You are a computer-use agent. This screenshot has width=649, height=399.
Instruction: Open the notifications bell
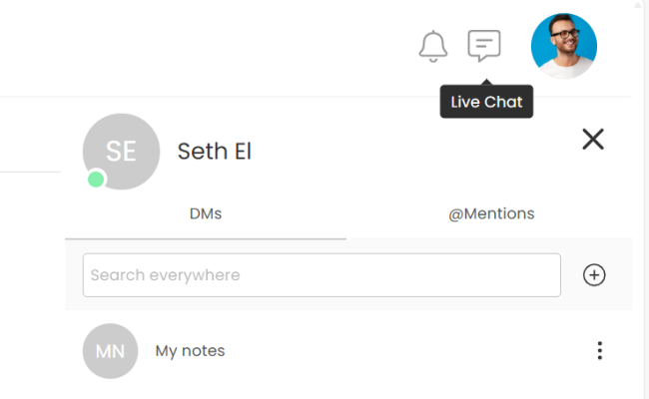point(432,46)
